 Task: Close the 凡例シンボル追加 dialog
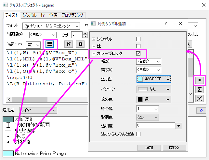180,24
